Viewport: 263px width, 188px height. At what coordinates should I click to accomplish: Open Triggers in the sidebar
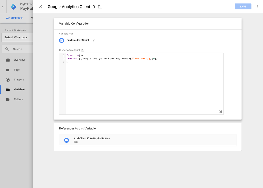pos(16,80)
